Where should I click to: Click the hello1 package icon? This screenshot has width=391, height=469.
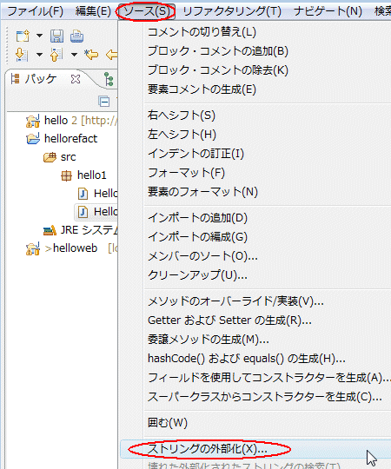coord(66,175)
